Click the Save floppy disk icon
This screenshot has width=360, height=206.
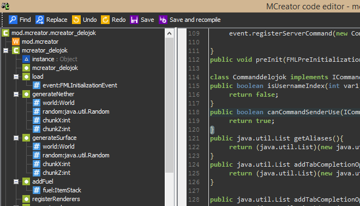point(134,20)
